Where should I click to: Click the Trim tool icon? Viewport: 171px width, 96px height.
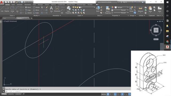click(x=42, y=7)
